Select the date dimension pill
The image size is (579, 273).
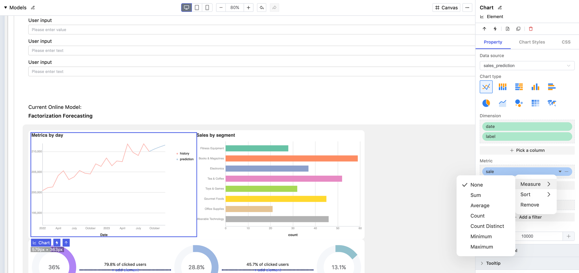click(527, 127)
